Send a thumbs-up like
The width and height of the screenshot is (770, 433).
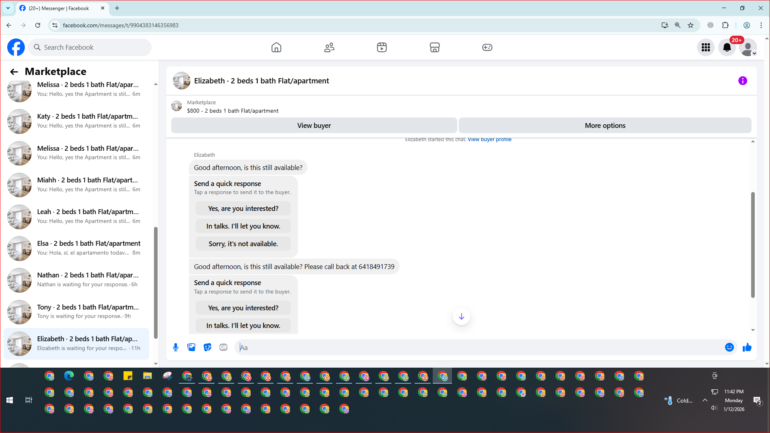[747, 347]
